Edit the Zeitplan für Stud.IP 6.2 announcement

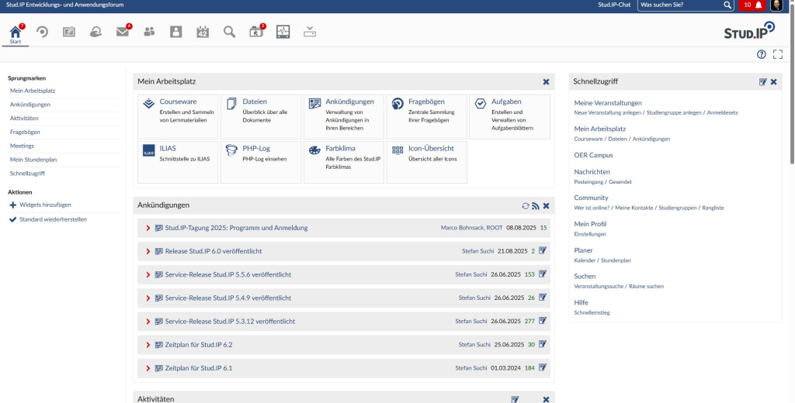coord(543,344)
